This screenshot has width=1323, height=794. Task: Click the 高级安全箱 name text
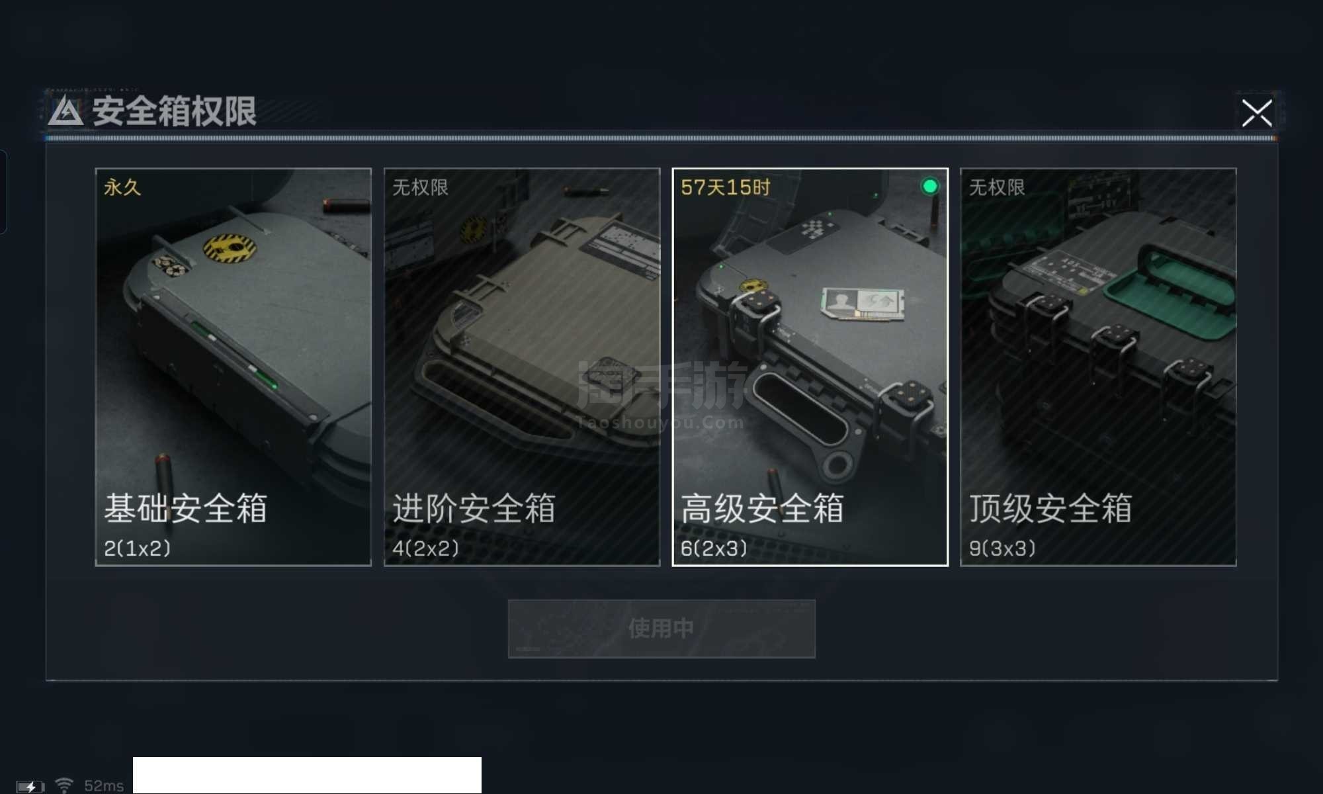(x=762, y=508)
